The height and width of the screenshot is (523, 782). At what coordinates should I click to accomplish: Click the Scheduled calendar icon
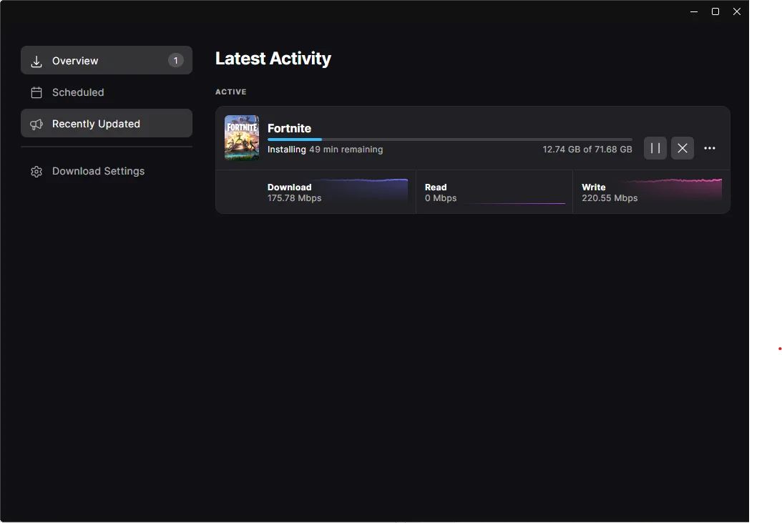[x=36, y=93]
